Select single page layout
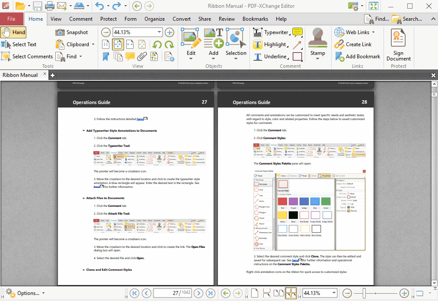The width and height of the screenshot is (438, 301). click(x=255, y=293)
